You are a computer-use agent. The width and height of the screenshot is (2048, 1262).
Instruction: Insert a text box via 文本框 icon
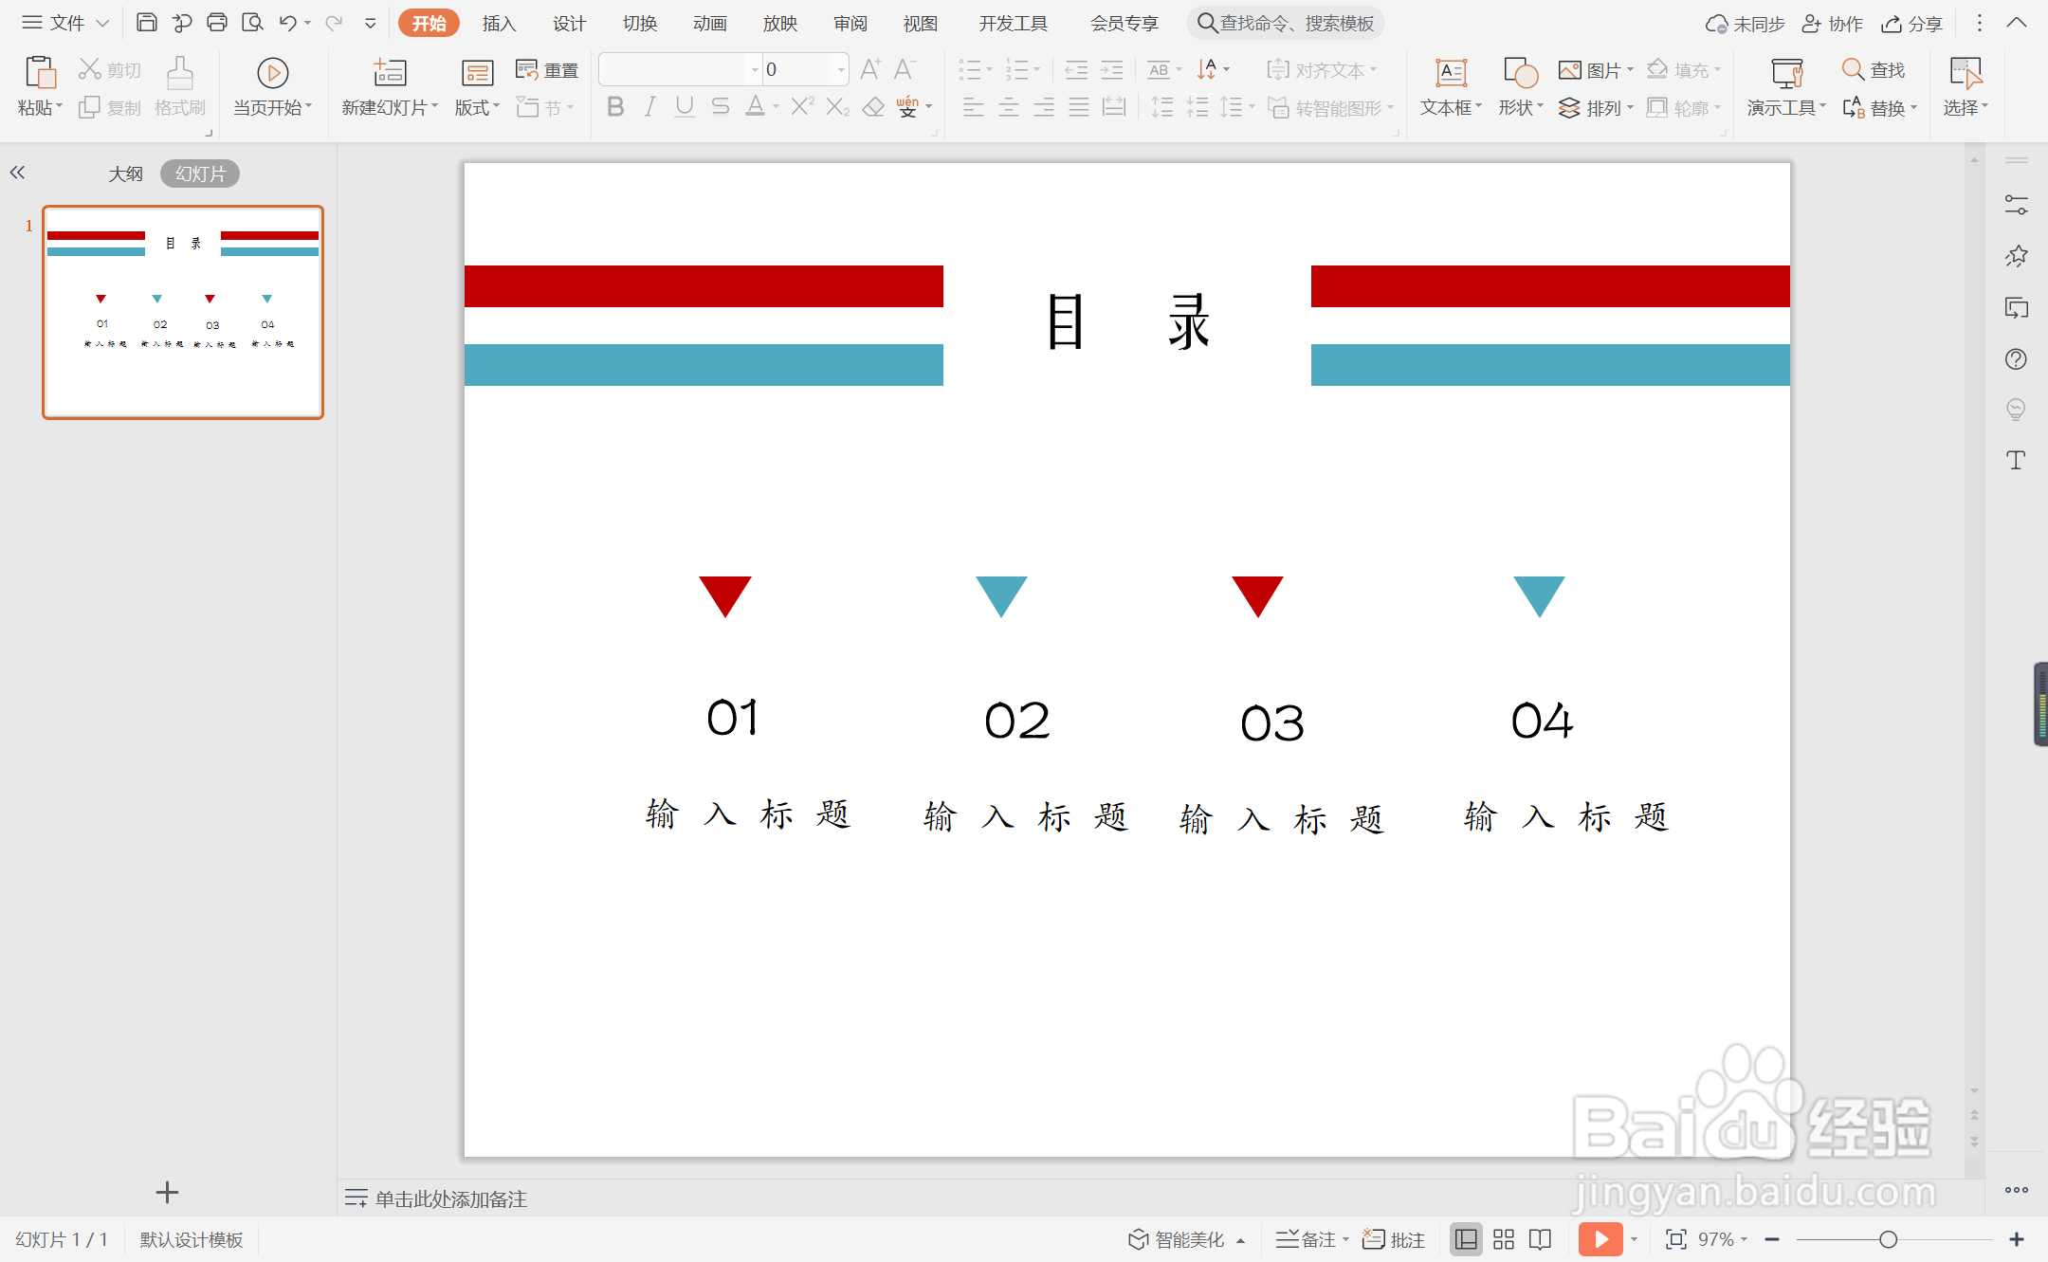click(1451, 74)
